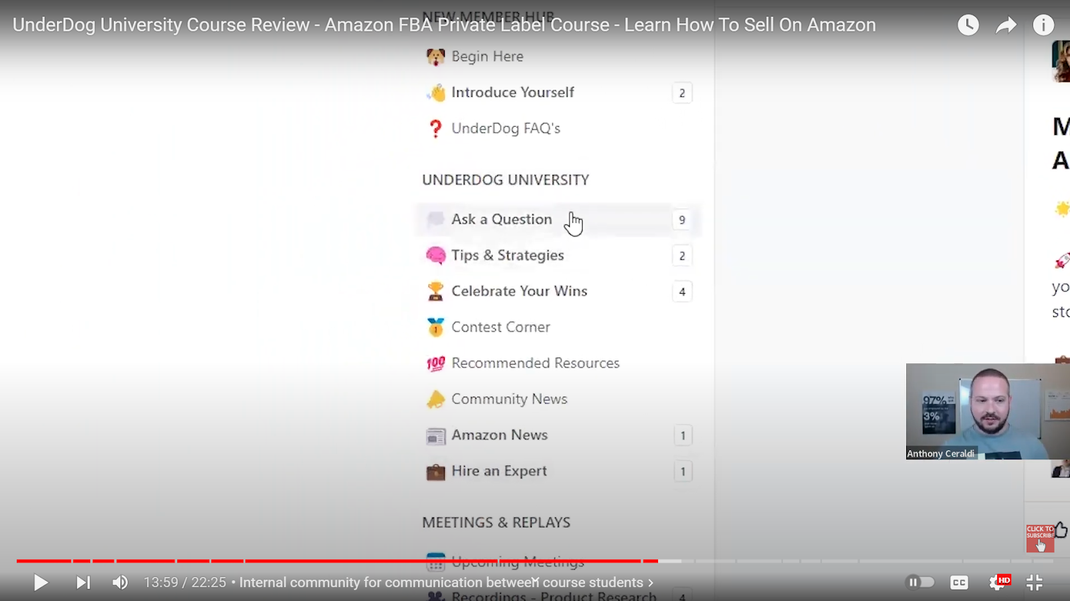The width and height of the screenshot is (1070, 601).
Task: Click the thumbs-up icon near subscribe
Action: click(1061, 530)
